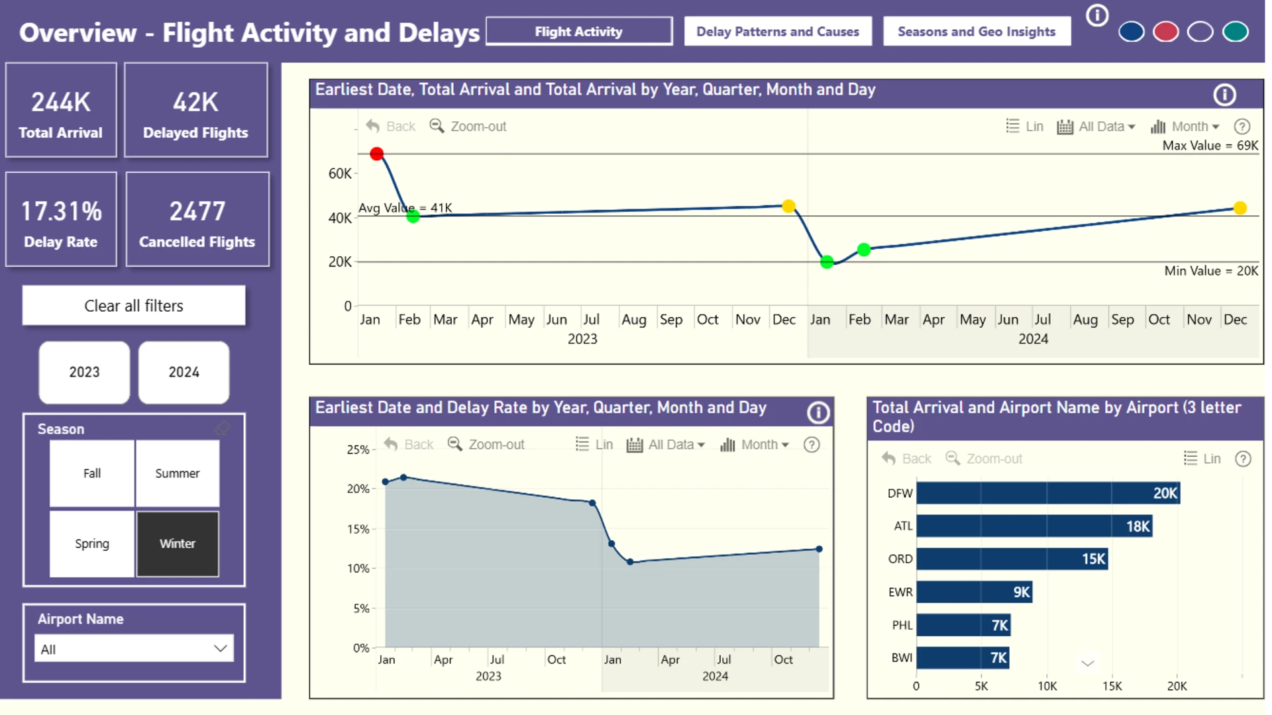Click the 2024 axis label in Total Arrival chart
This screenshot has width=1272, height=715.
(x=1033, y=339)
